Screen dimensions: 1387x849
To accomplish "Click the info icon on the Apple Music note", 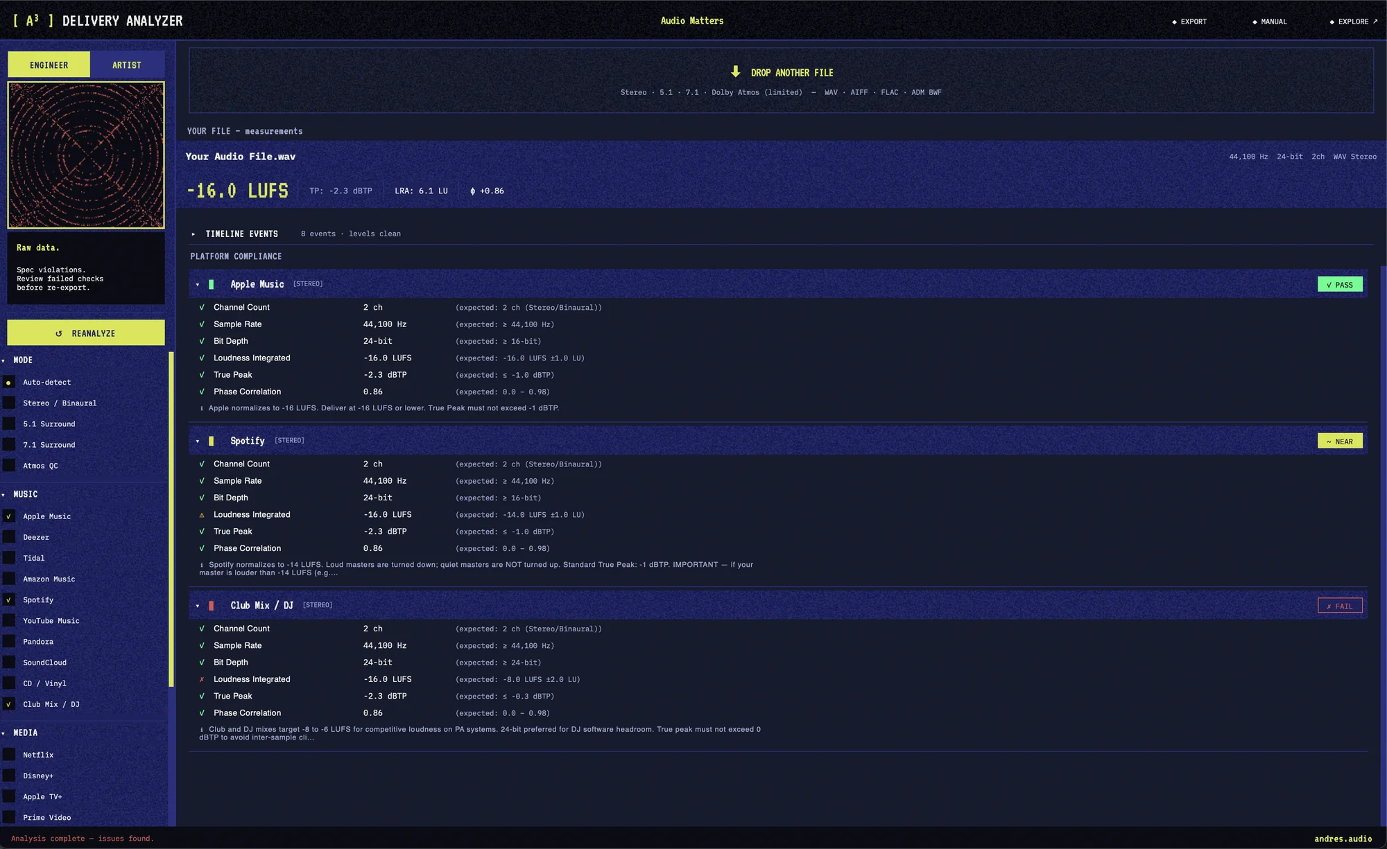I will pos(202,408).
